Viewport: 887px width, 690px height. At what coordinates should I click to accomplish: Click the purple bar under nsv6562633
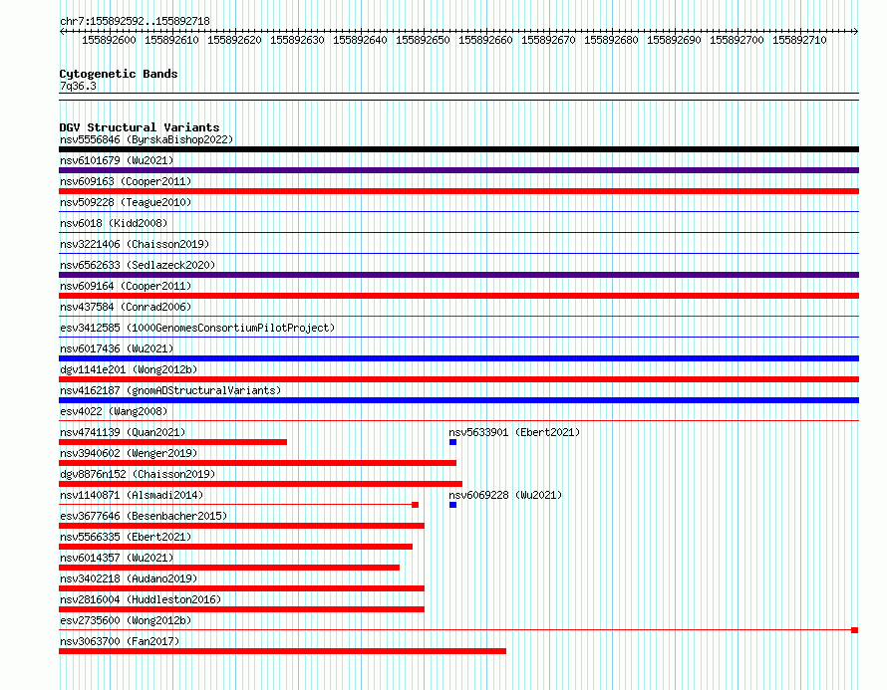[458, 275]
